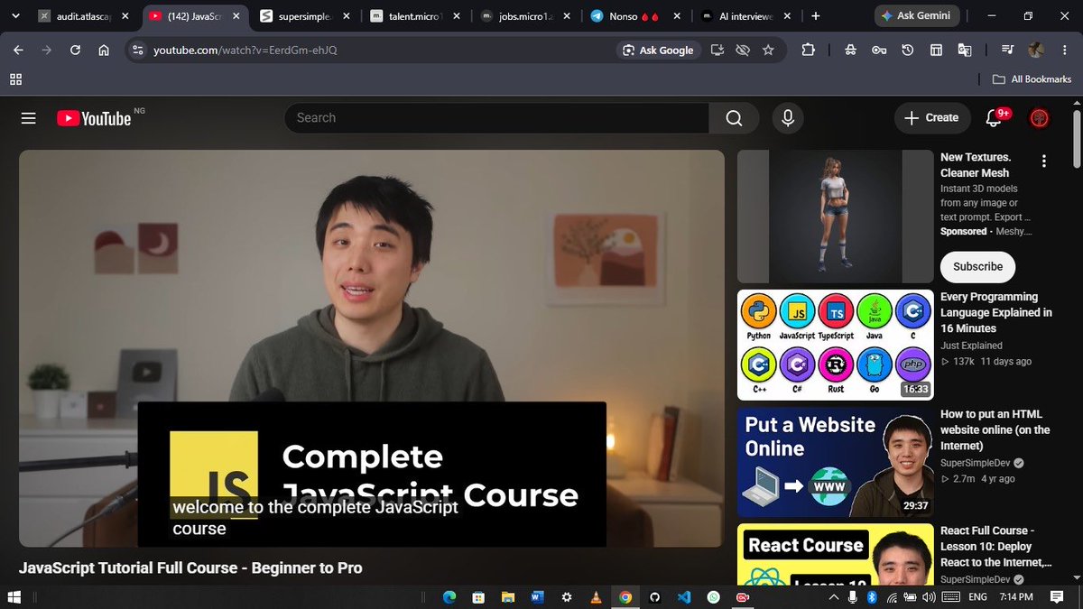Click the browser address bar URL
This screenshot has height=609, width=1083.
(x=245, y=51)
